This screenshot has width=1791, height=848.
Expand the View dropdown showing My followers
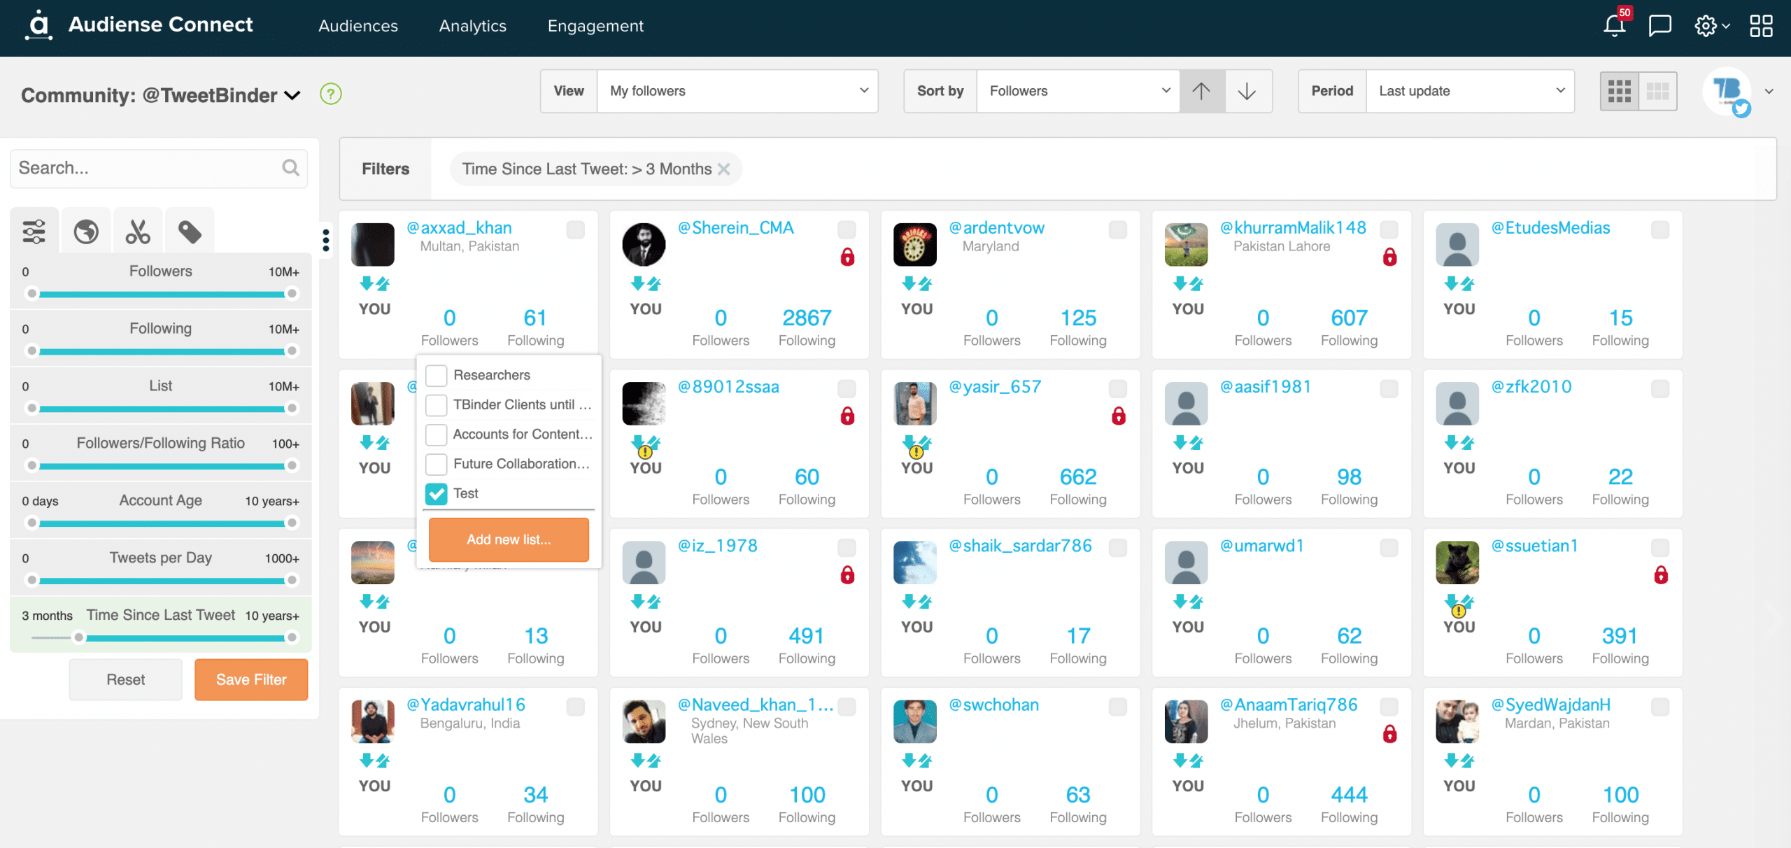click(x=735, y=92)
